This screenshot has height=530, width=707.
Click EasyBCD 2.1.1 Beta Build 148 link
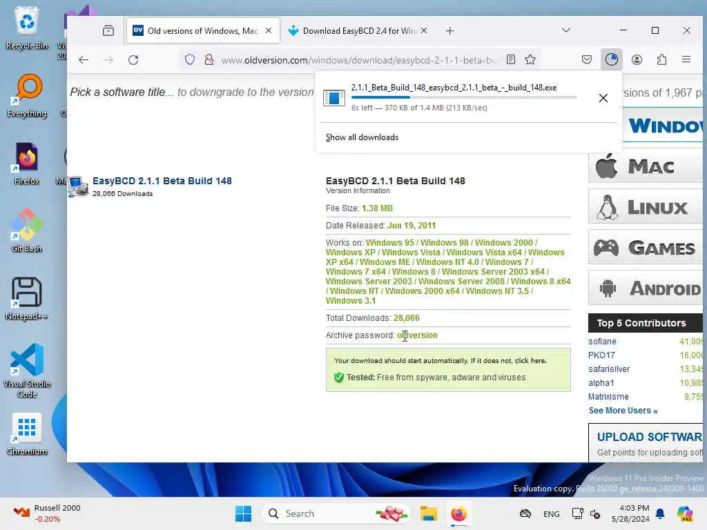coord(162,181)
